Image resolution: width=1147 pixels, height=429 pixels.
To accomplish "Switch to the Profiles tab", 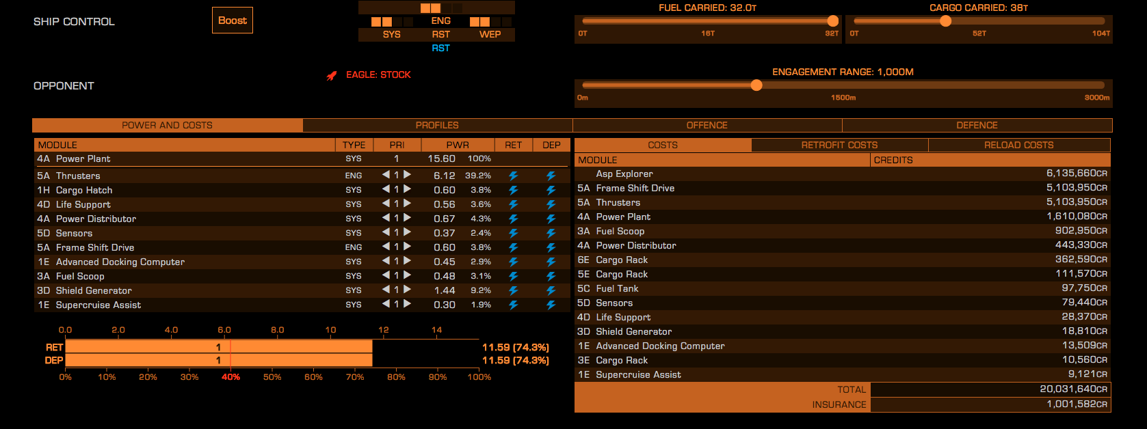I will coord(438,125).
